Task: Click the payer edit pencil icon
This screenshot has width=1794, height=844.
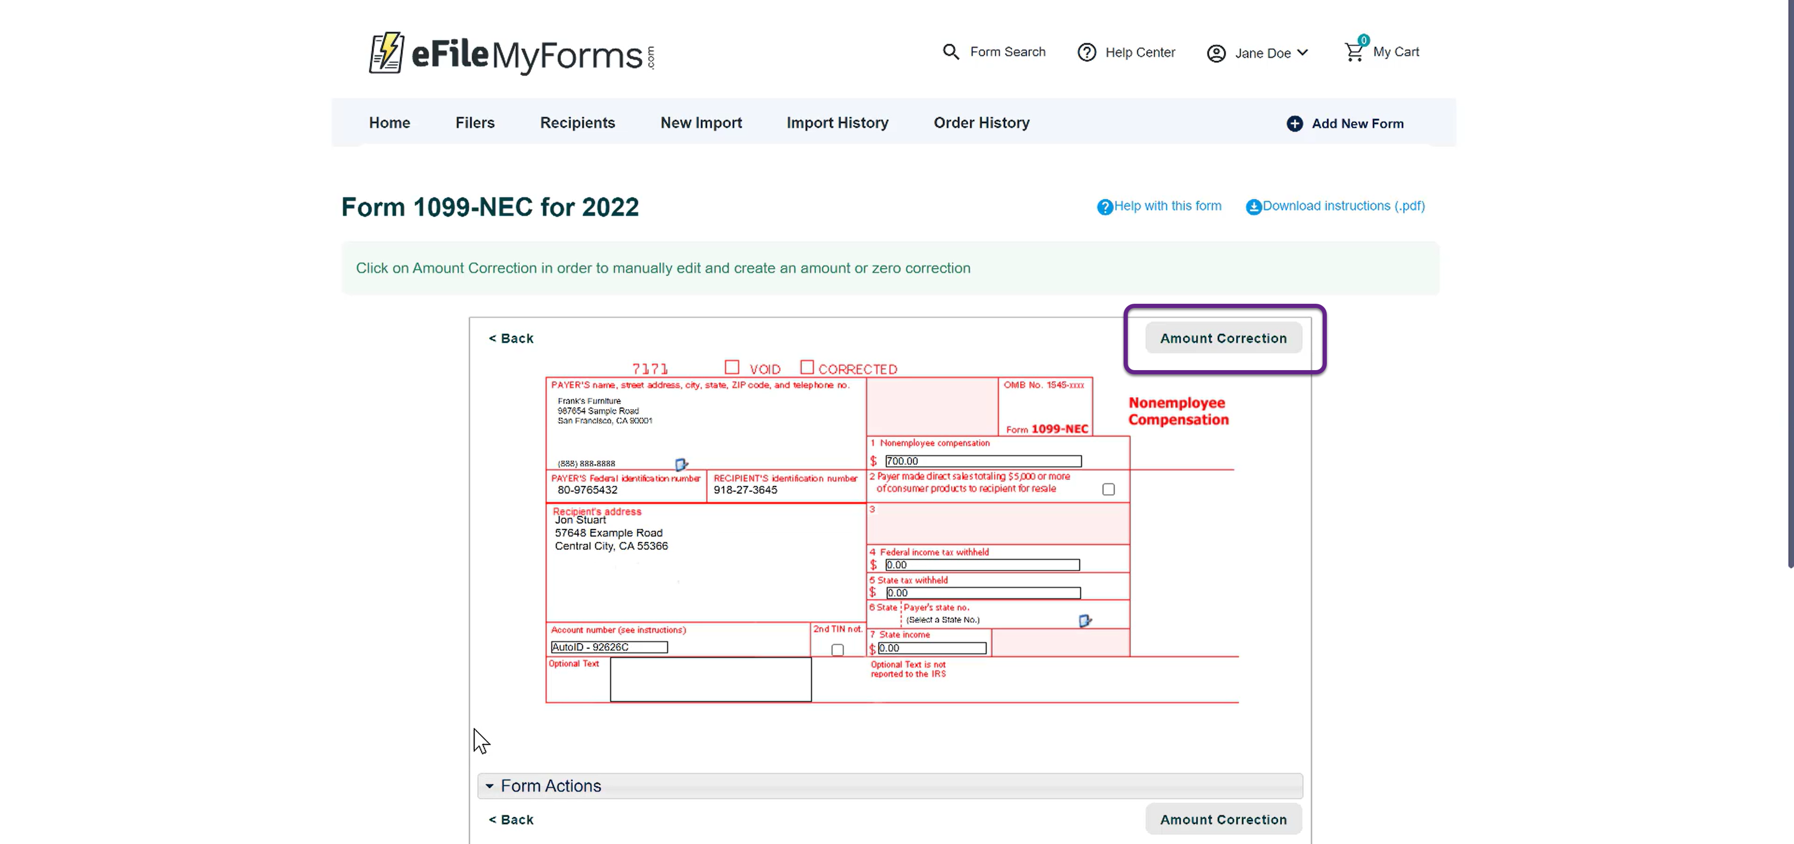Action: click(681, 464)
